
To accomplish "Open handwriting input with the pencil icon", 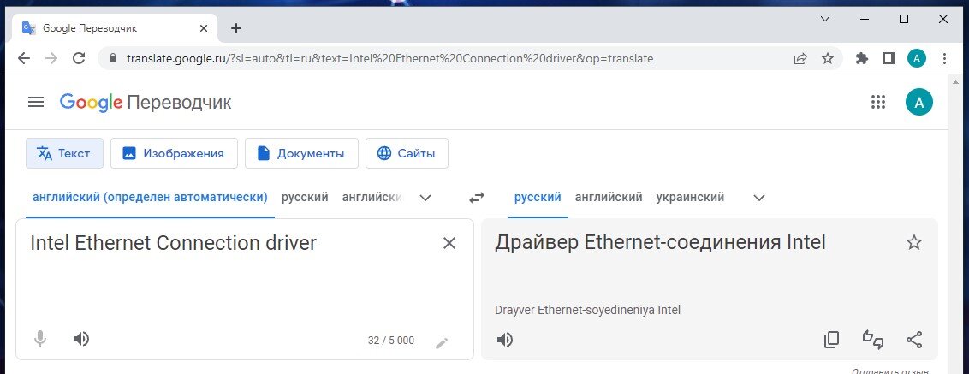I will pyautogui.click(x=441, y=343).
